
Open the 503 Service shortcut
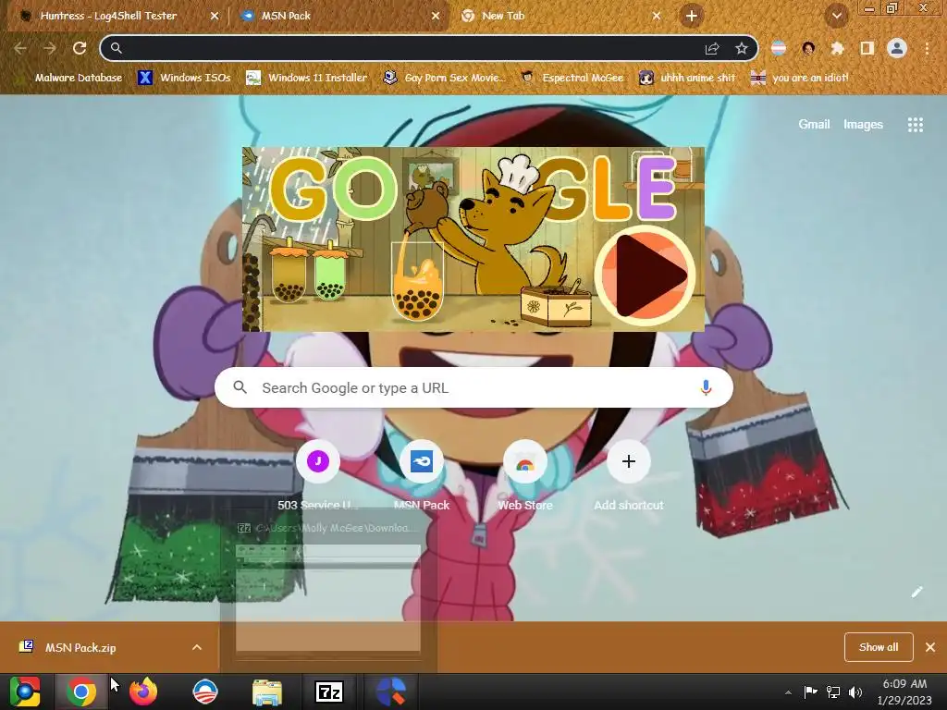point(318,476)
